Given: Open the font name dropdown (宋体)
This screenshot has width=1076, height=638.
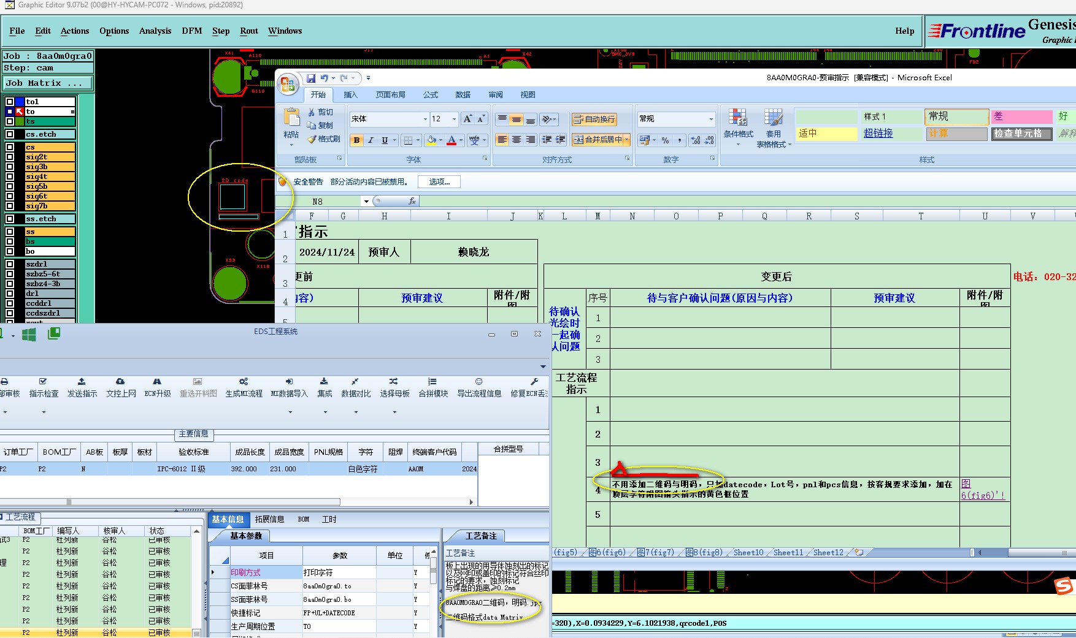Looking at the screenshot, I should [x=425, y=119].
